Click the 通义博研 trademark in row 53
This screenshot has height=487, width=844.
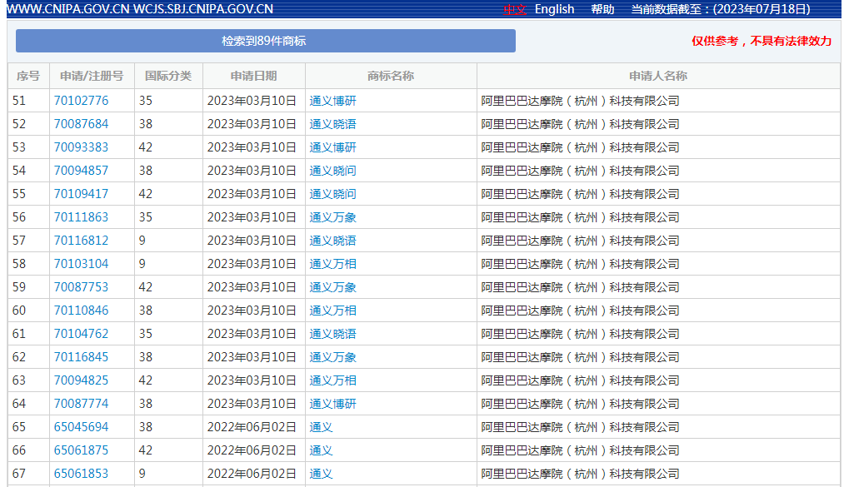332,147
